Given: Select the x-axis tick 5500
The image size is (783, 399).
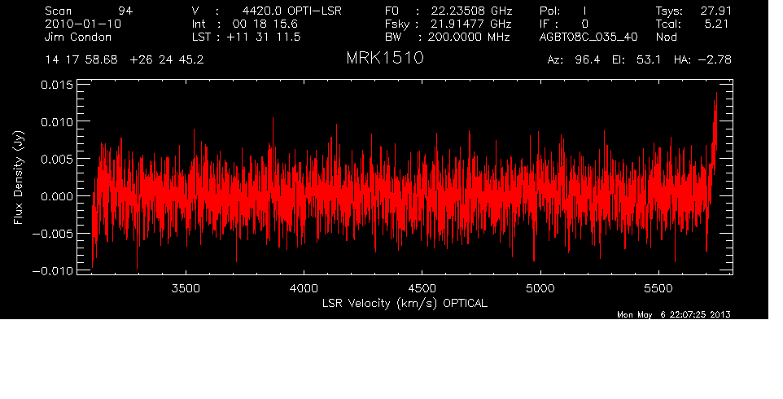Looking at the screenshot, I should pos(658,288).
